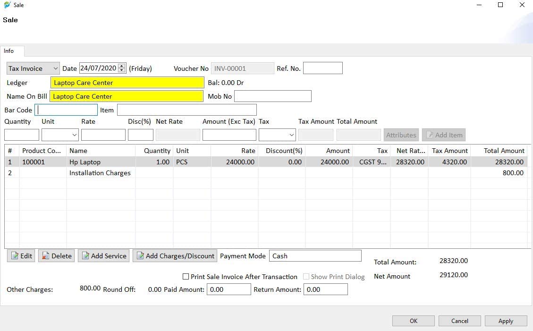Click the yellow Ledger field
Image resolution: width=533 pixels, height=331 pixels.
[x=127, y=83]
